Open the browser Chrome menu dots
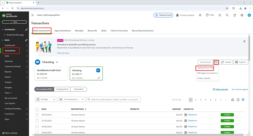 click(x=250, y=8)
